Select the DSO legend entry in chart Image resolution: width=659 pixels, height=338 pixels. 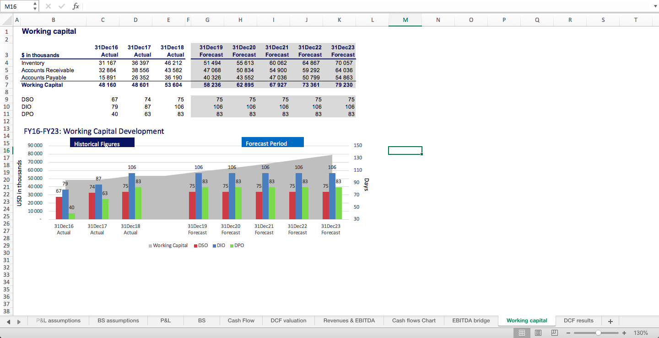200,245
